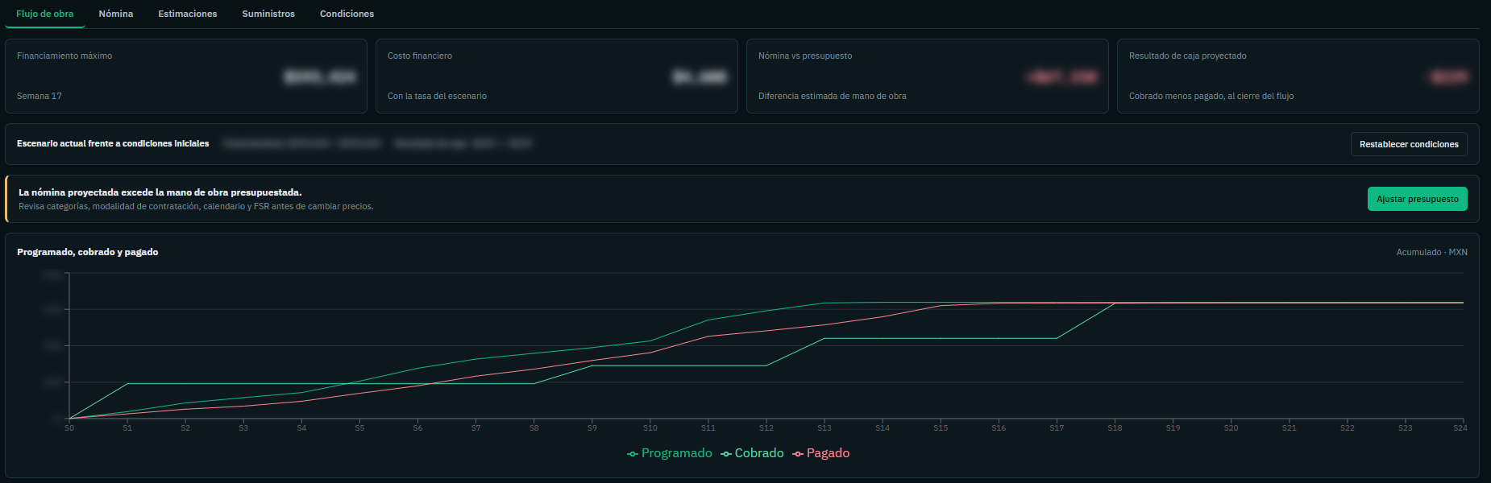Click the Pagado legend line marker
The height and width of the screenshot is (483, 1491).
[798, 454]
